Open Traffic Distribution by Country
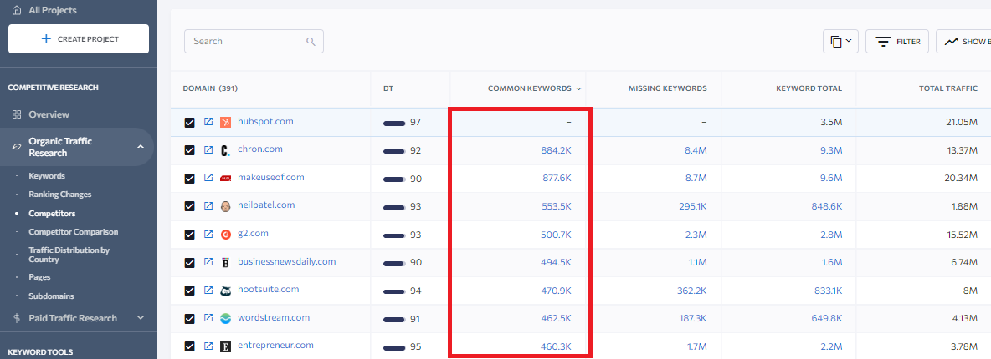The height and width of the screenshot is (359, 991). click(69, 255)
